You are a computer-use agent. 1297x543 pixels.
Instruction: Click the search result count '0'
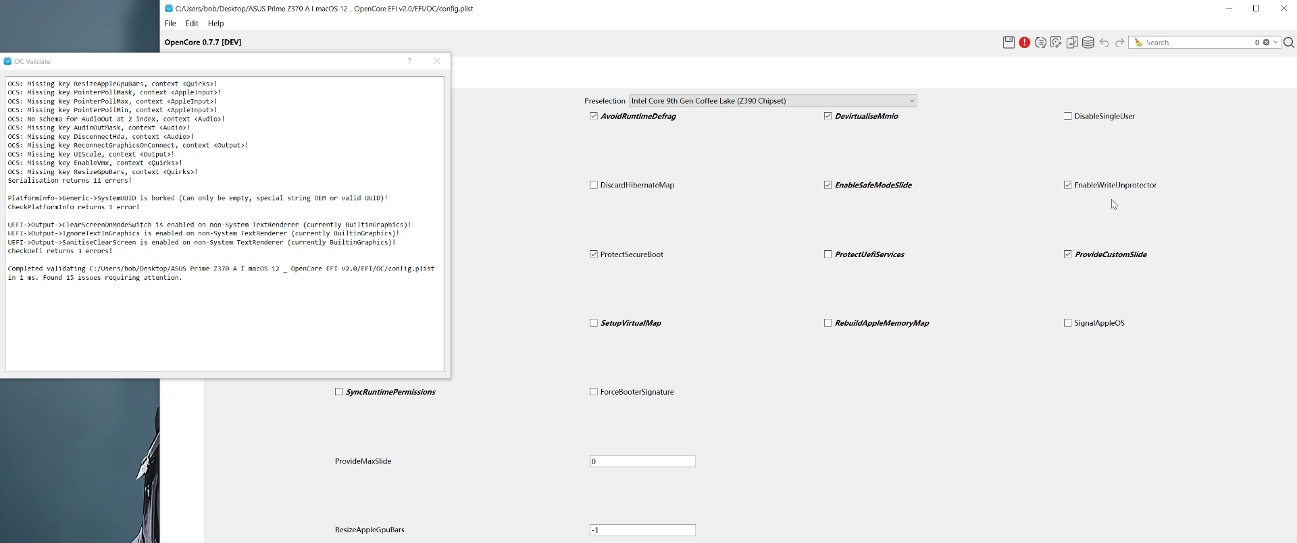pos(1257,42)
